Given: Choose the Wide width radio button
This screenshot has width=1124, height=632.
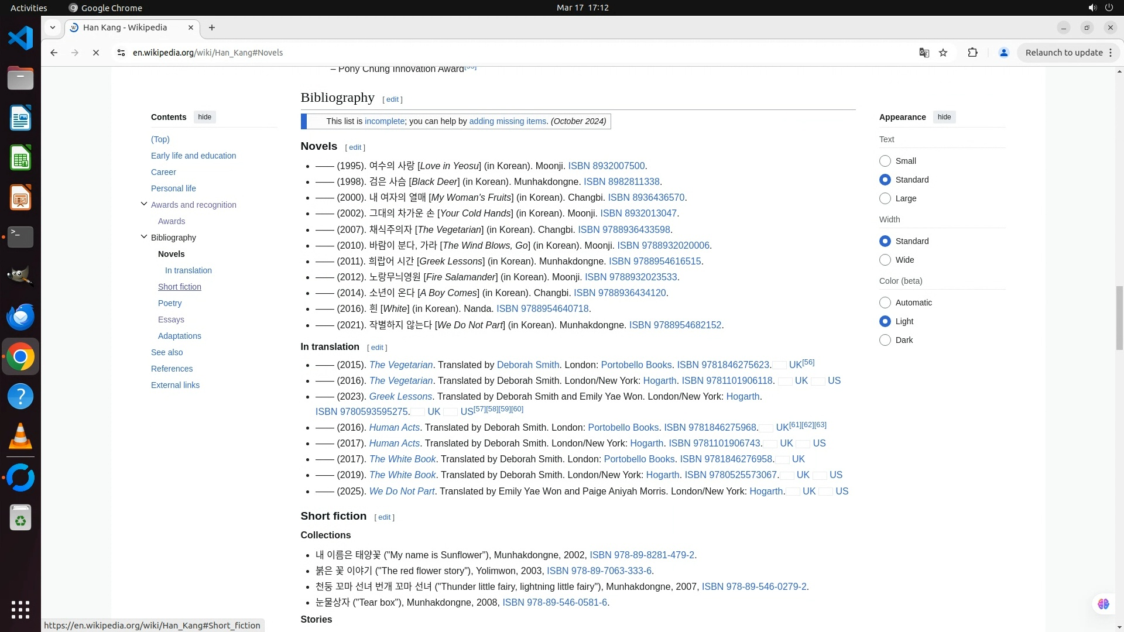Looking at the screenshot, I should coord(885,260).
